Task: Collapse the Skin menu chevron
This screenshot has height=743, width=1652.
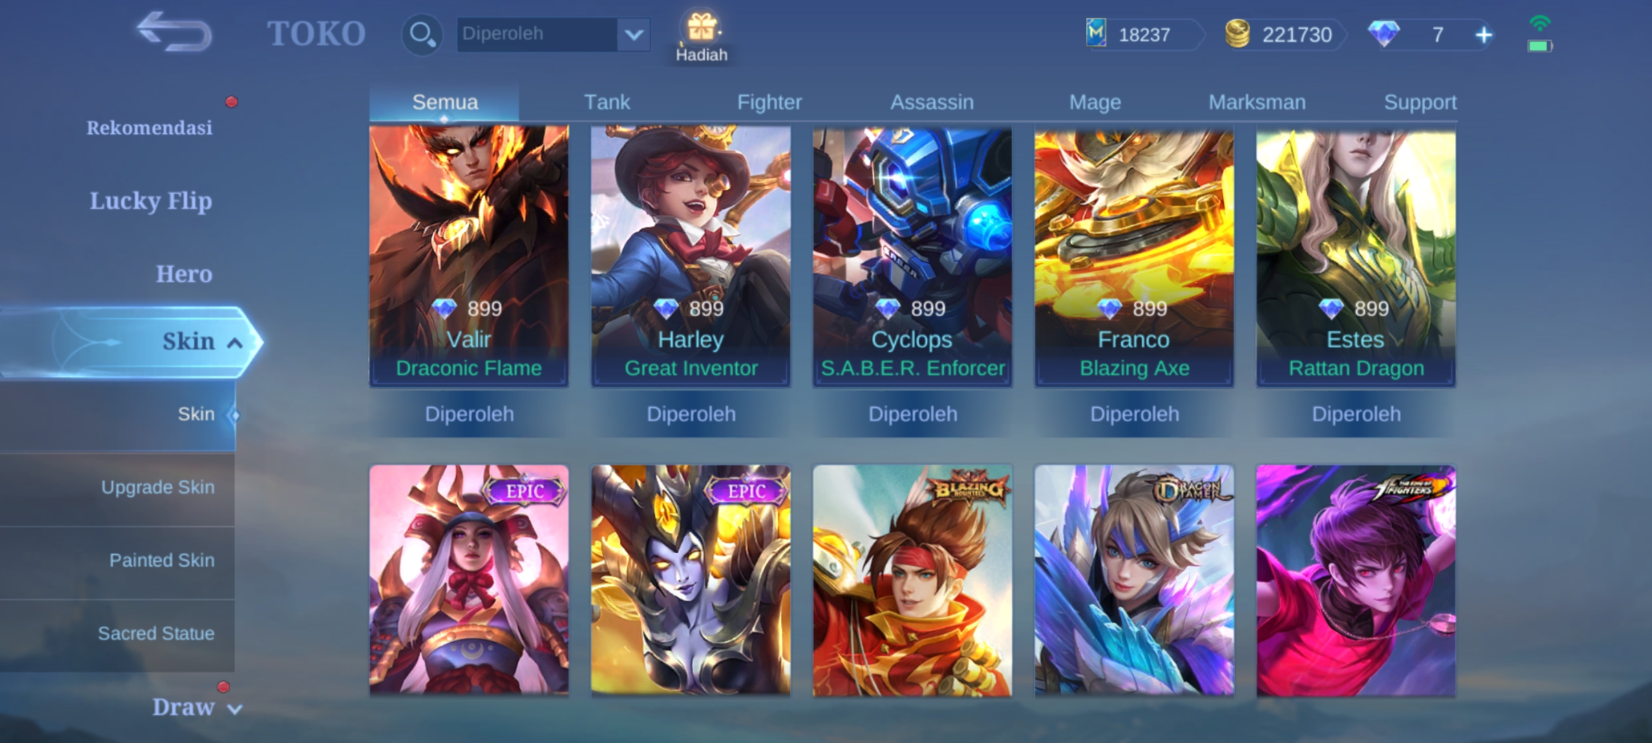Action: pos(235,343)
